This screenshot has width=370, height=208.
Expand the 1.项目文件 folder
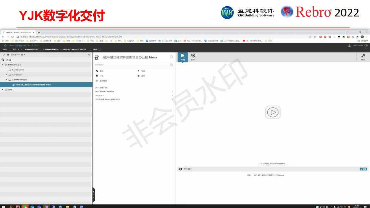[6, 75]
